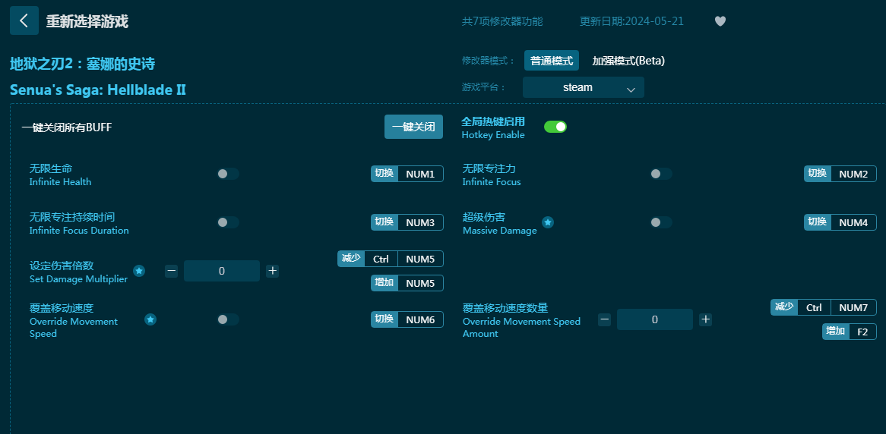Click 一键关闭所有BUFF label
The height and width of the screenshot is (434, 886).
click(x=67, y=127)
